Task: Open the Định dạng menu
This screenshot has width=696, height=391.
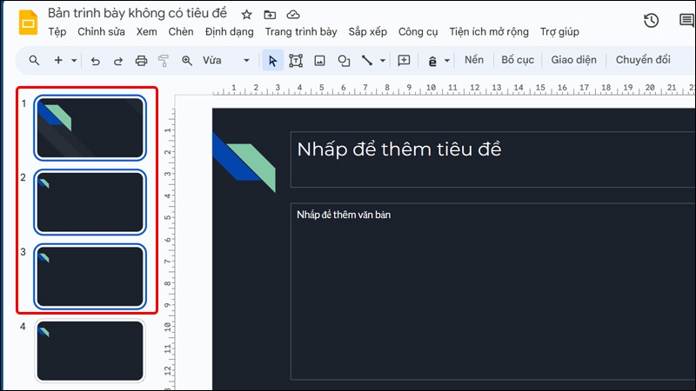Action: (x=229, y=32)
